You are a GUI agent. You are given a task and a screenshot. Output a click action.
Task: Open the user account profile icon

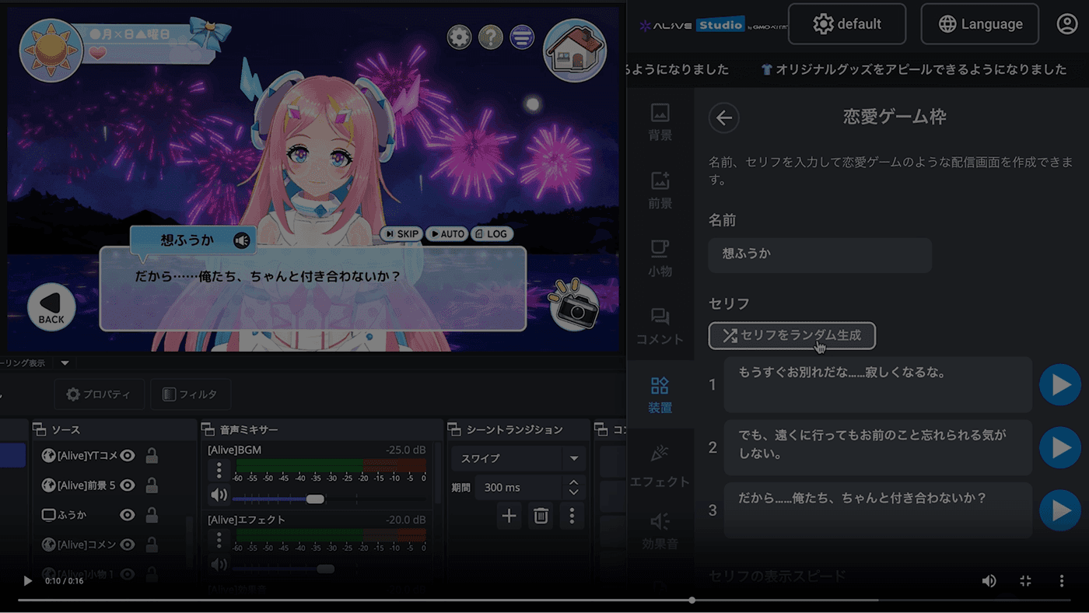(x=1067, y=24)
